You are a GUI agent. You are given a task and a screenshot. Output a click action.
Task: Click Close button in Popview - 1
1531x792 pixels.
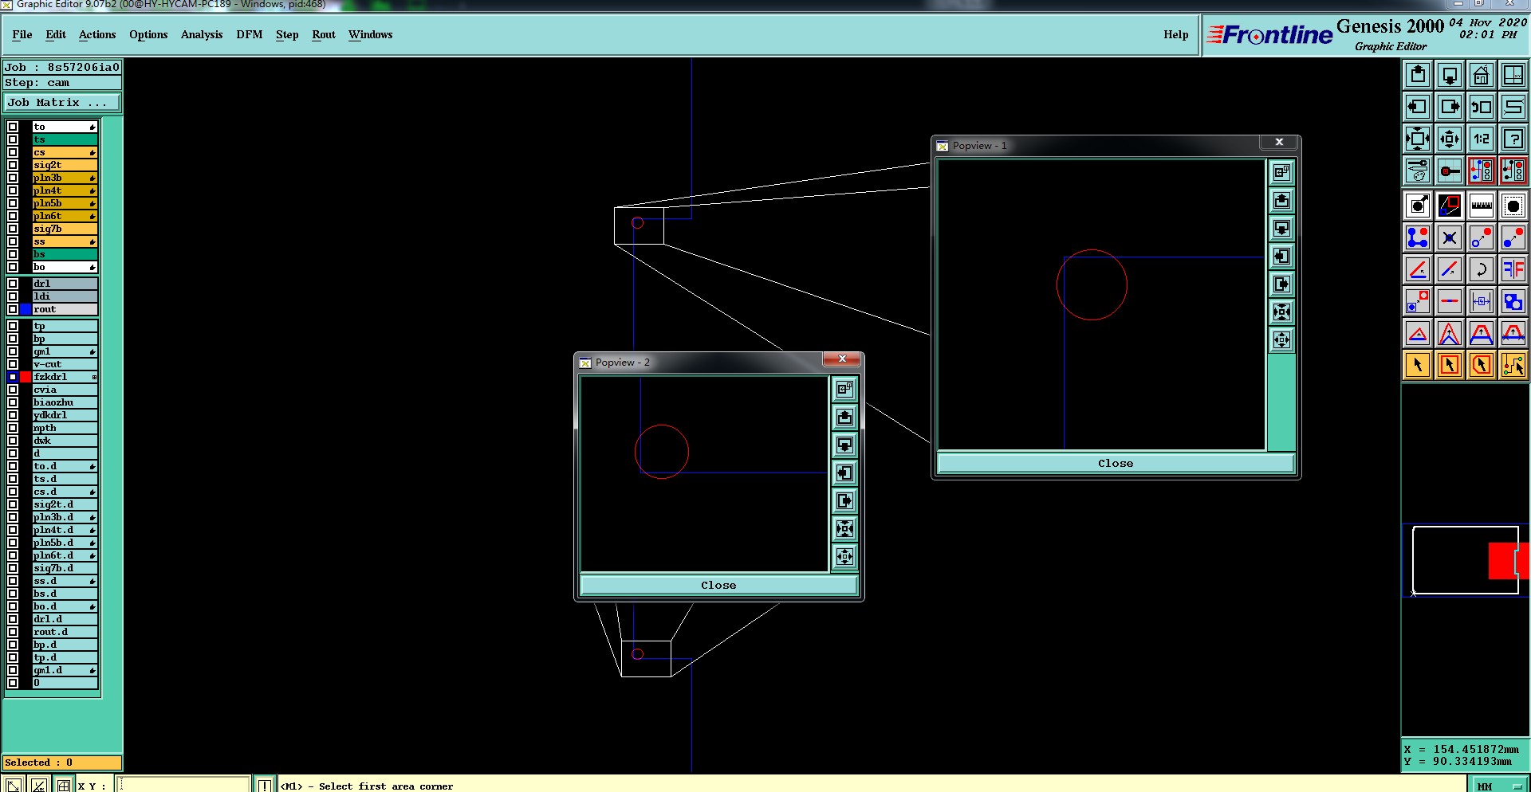click(1116, 464)
